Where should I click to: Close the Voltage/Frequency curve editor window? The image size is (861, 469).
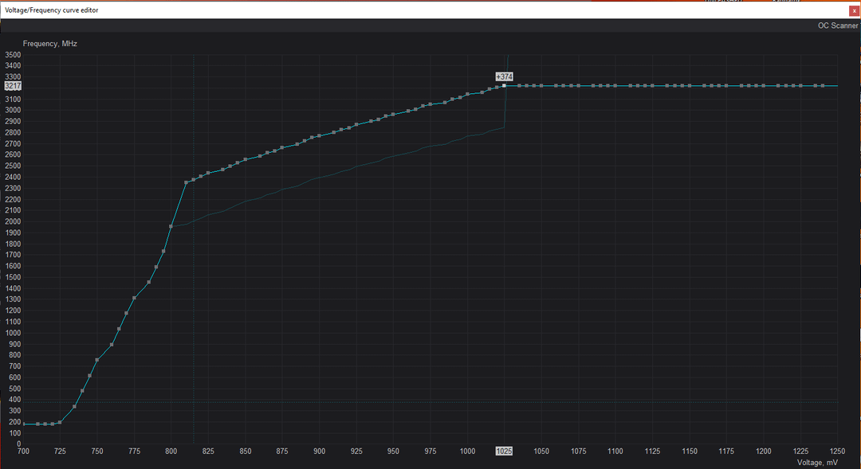(854, 10)
